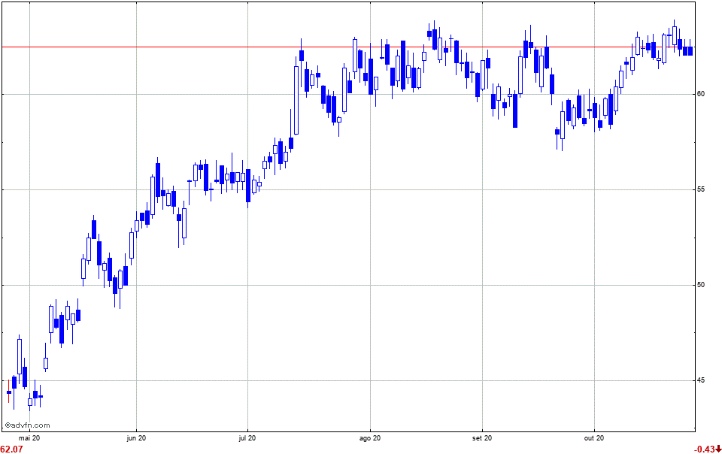Click the 45 price axis label
Image resolution: width=722 pixels, height=454 pixels.
(x=701, y=380)
